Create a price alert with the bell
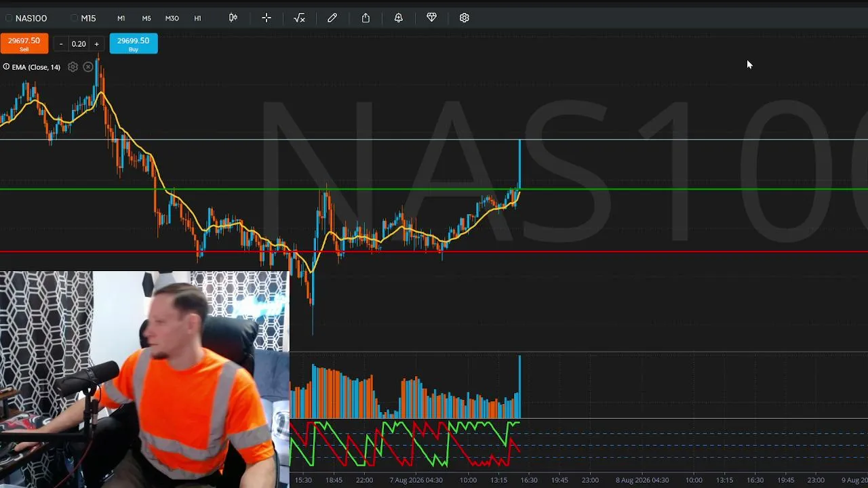 (x=399, y=18)
